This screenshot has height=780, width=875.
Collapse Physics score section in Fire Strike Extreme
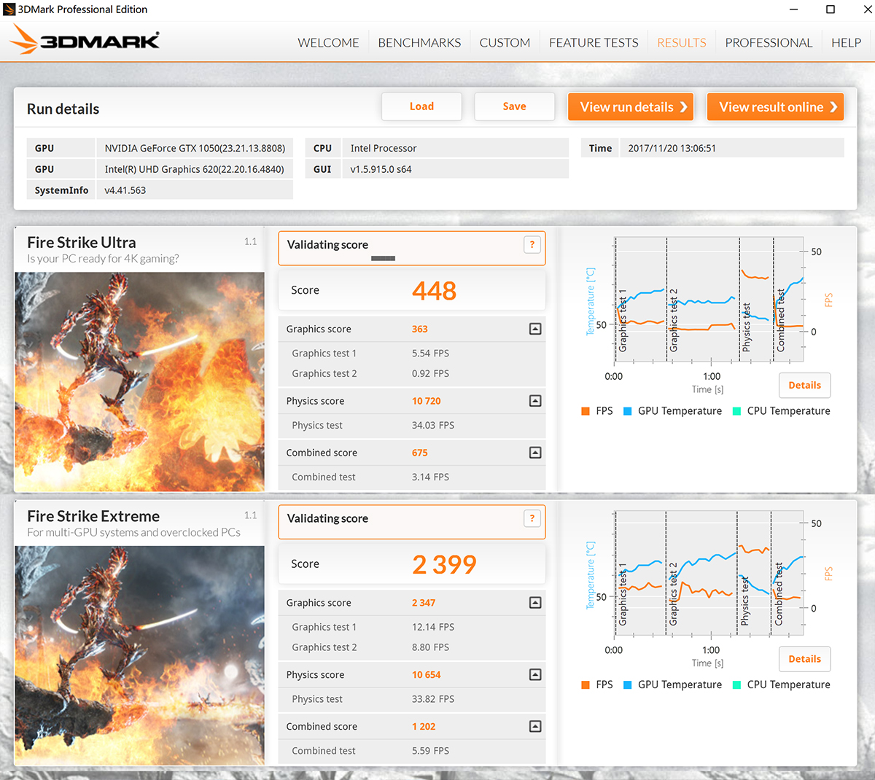(x=535, y=675)
